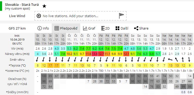Click 'No live stations. Add your station...' text

(70, 16)
